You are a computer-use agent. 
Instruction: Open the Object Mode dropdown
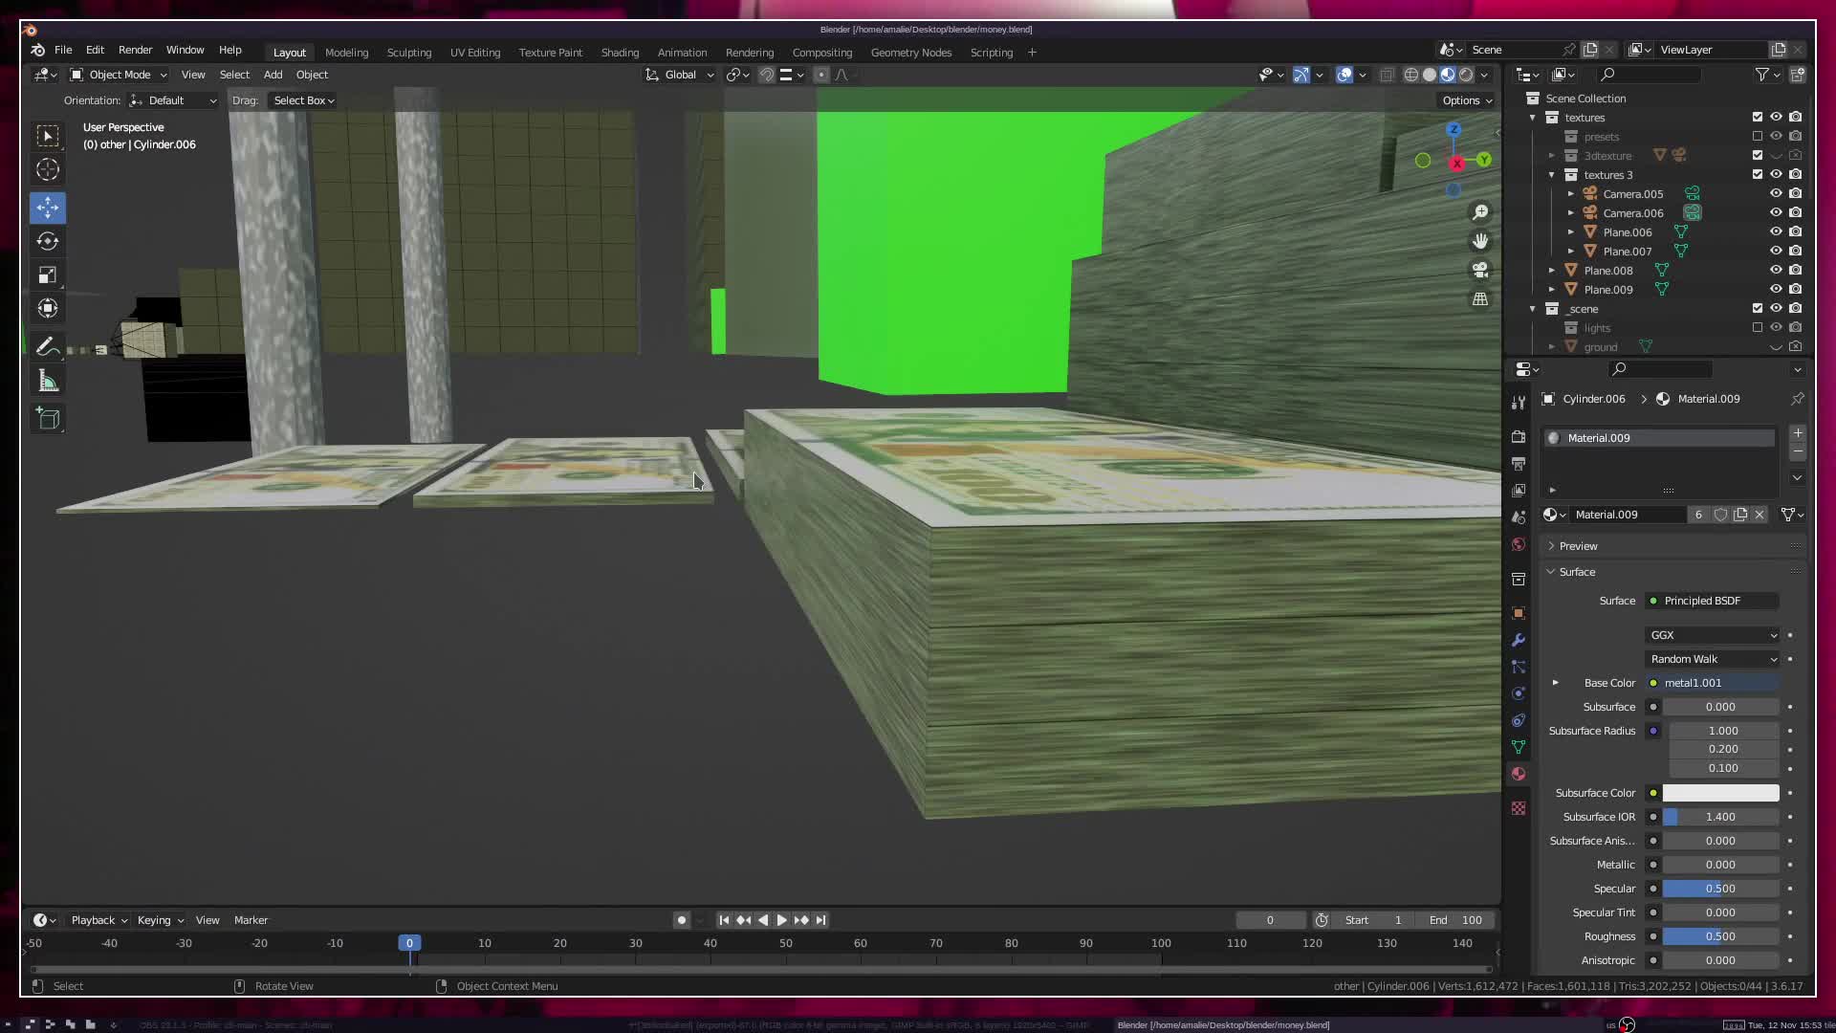click(119, 75)
